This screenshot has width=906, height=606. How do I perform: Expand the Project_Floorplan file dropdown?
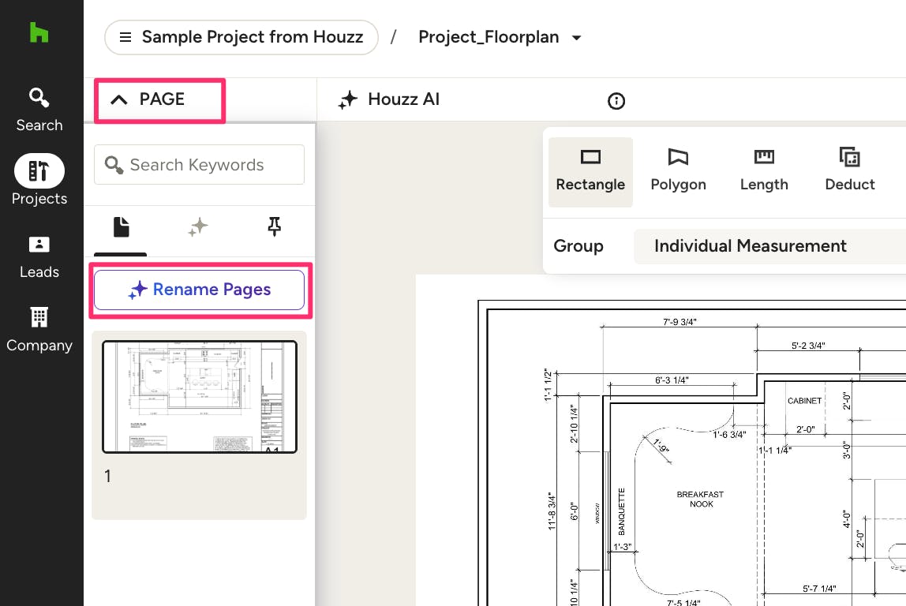tap(500, 38)
